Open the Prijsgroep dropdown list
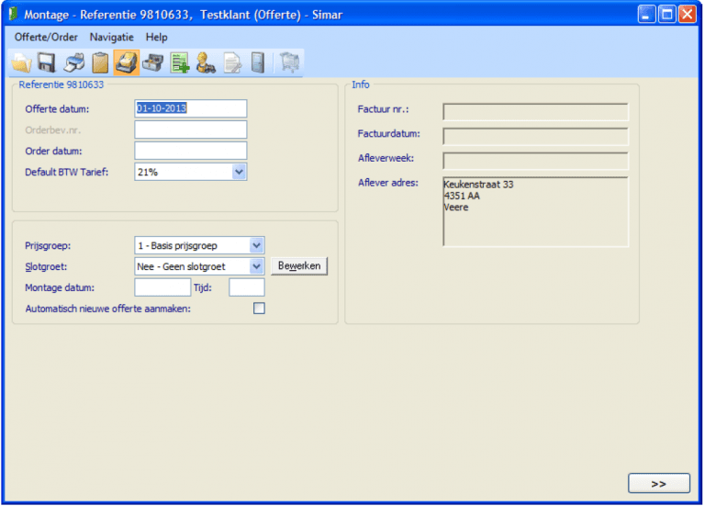 coord(256,245)
